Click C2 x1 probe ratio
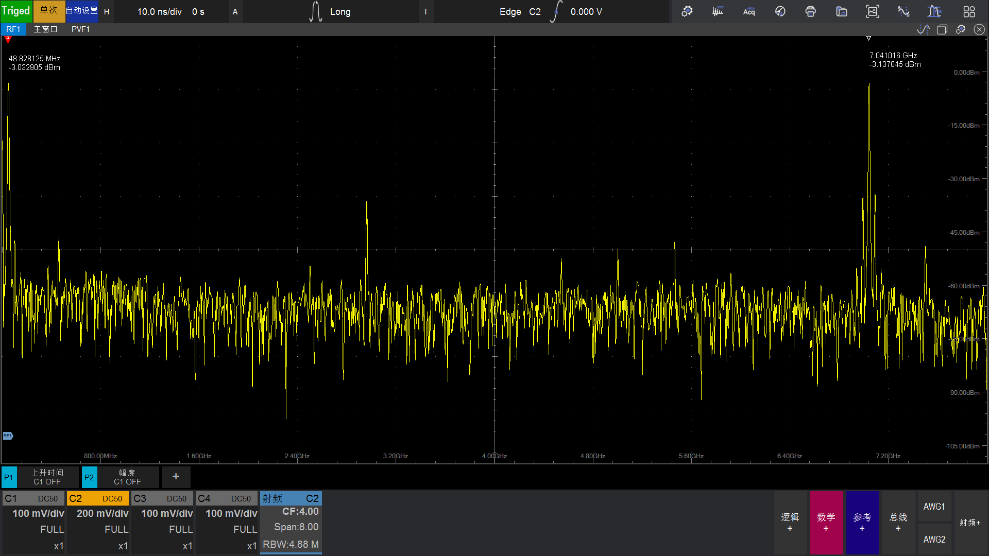This screenshot has width=989, height=556. tap(123, 546)
